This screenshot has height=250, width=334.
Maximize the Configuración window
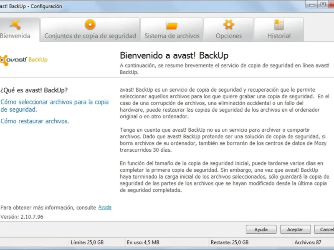click(x=323, y=5)
